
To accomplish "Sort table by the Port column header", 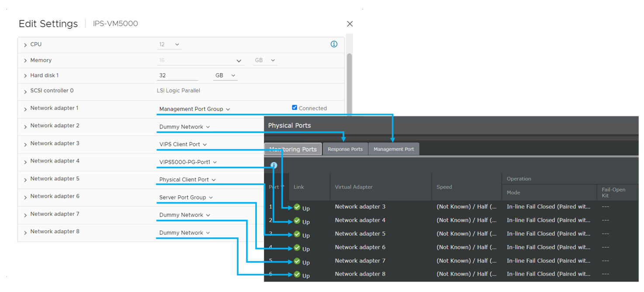I will pyautogui.click(x=277, y=187).
